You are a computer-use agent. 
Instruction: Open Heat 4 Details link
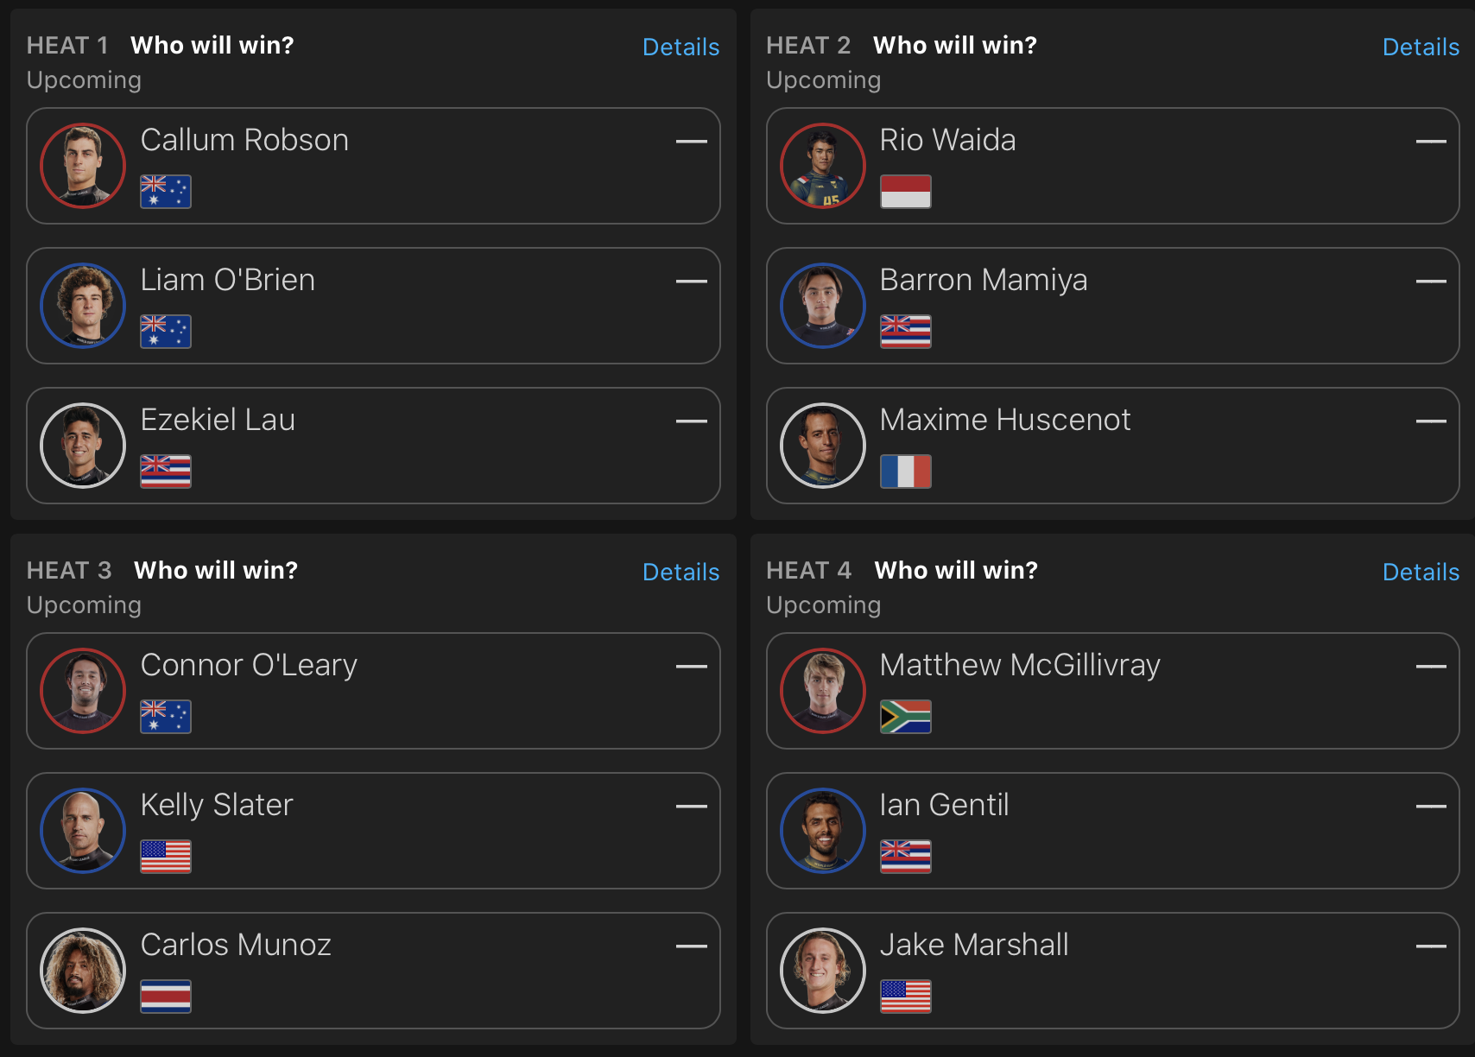click(1421, 572)
